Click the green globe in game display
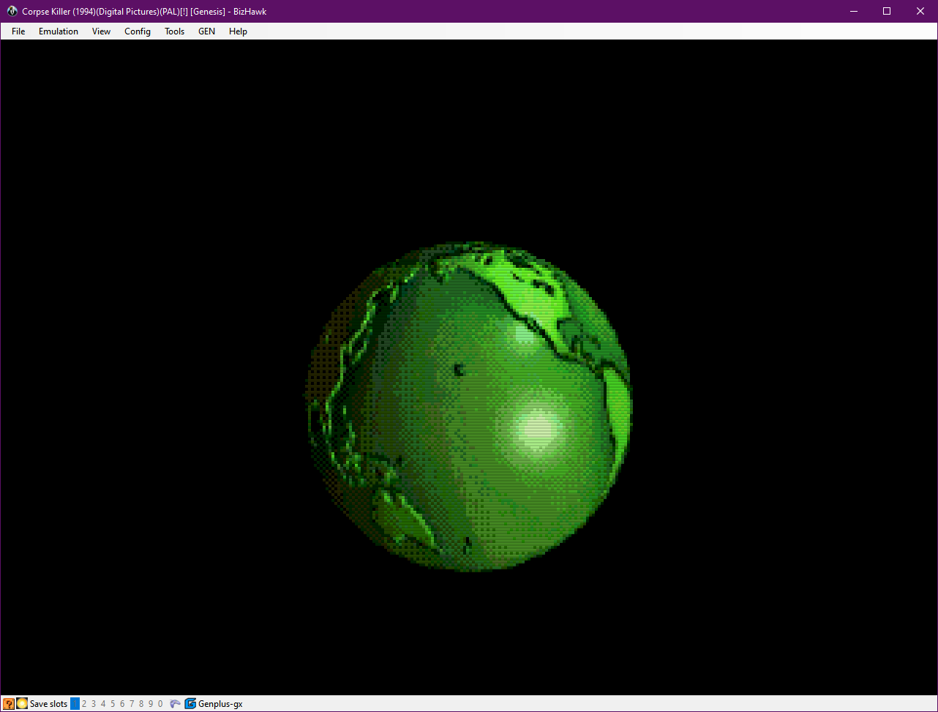This screenshot has height=712, width=938. [x=468, y=407]
